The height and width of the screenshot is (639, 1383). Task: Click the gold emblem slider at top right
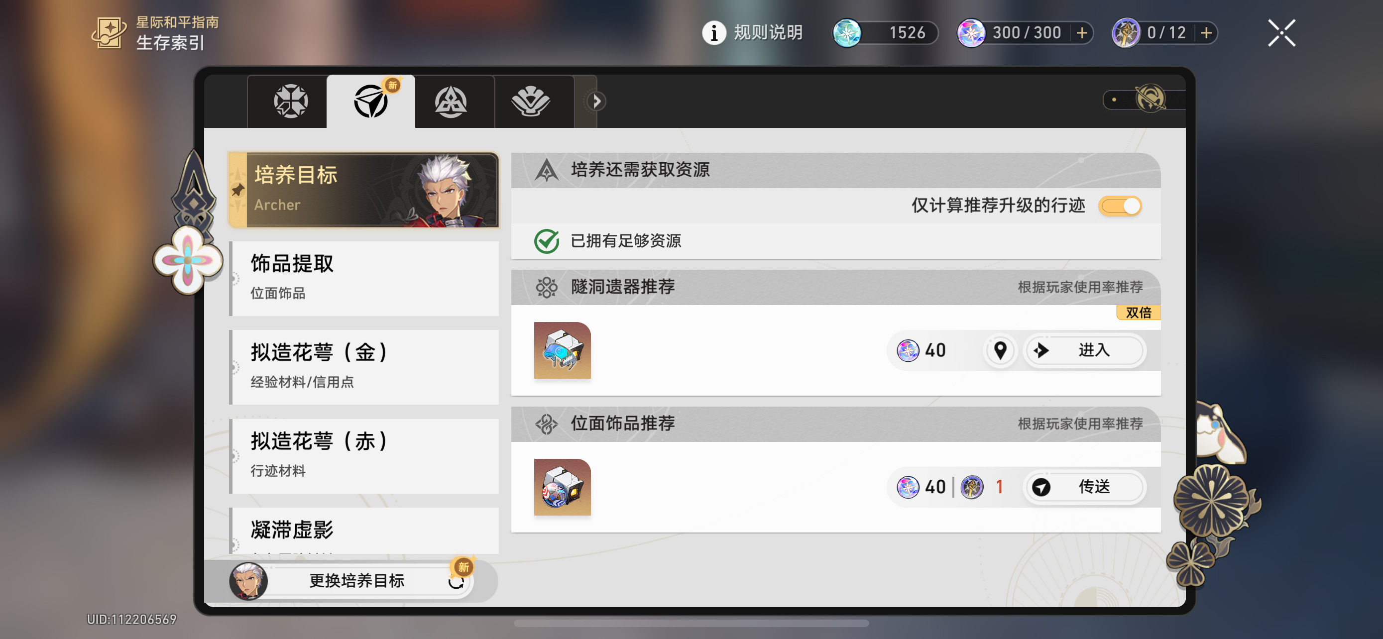pos(1144,99)
